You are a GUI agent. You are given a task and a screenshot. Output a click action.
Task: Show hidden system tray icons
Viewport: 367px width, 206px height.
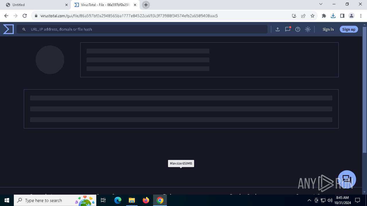pyautogui.click(x=309, y=200)
